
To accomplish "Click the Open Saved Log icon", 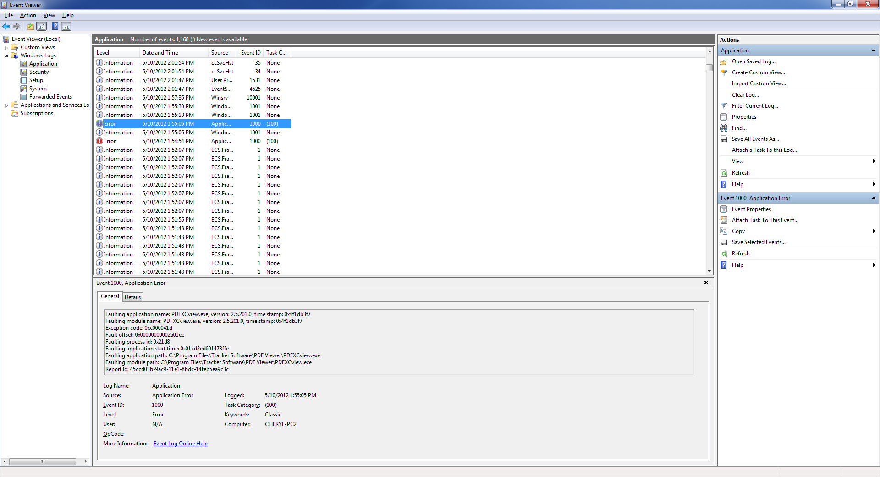I will click(724, 61).
